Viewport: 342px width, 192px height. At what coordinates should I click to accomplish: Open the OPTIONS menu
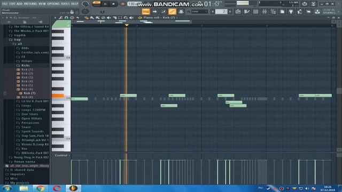point(53,4)
